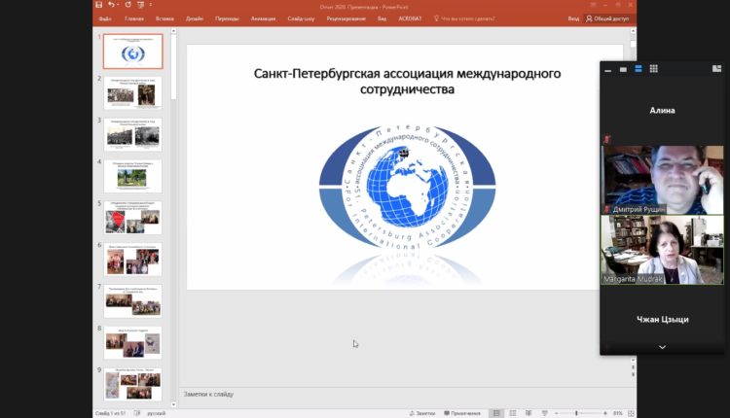This screenshot has height=418, width=730.
Task: Select Zoom thumbnail strip view icon
Action: point(639,69)
